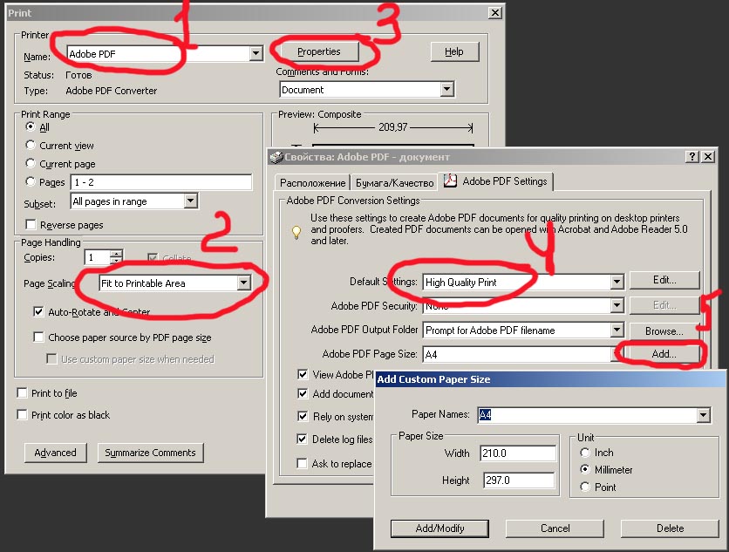Viewport: 729px width, 552px height.
Task: Open the Page Scaling dropdown arrow
Action: point(243,283)
